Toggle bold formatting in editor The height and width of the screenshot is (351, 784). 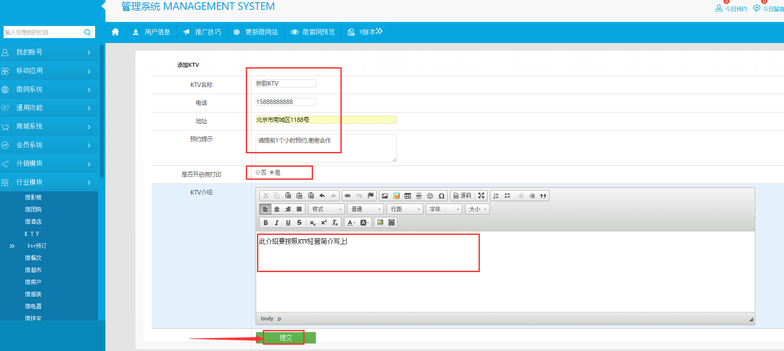click(x=266, y=223)
